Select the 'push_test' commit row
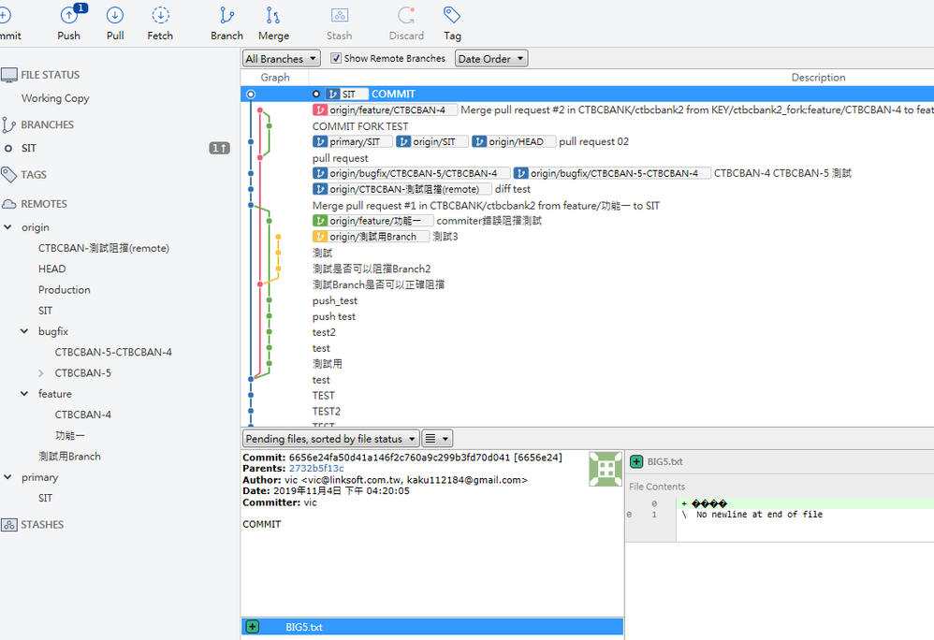 click(335, 300)
